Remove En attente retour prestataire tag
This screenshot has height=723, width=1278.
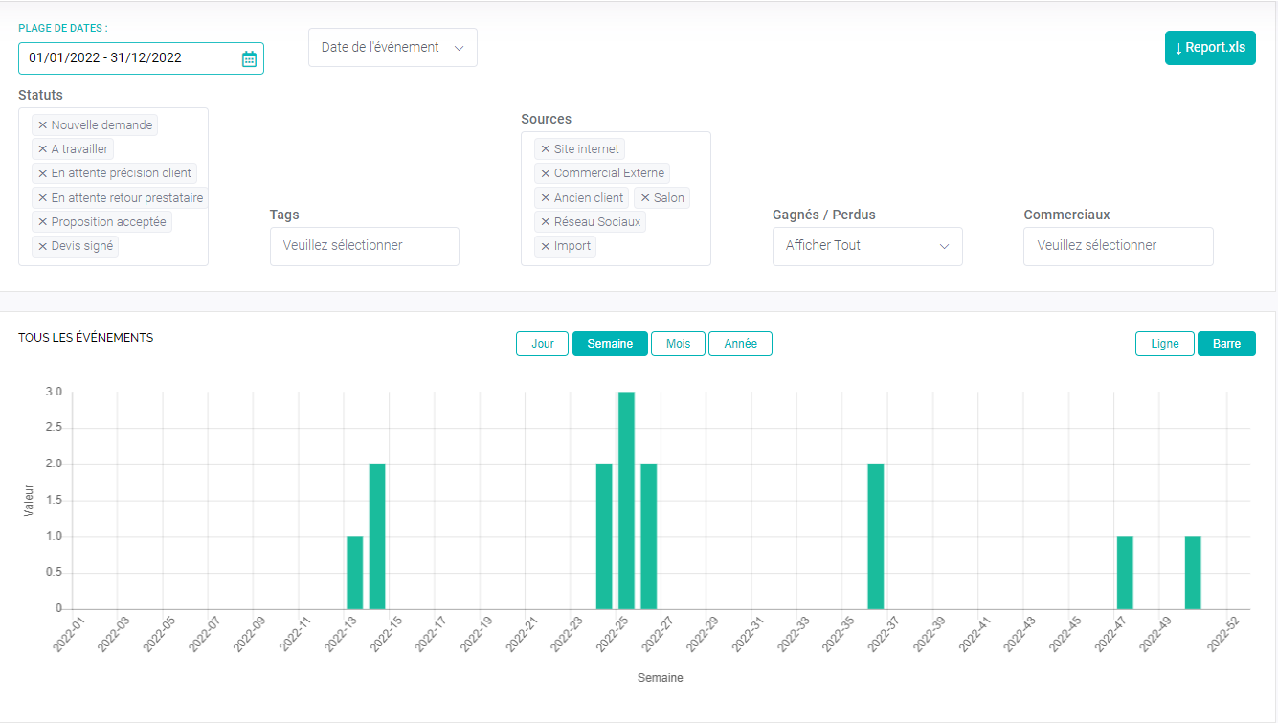pos(42,198)
